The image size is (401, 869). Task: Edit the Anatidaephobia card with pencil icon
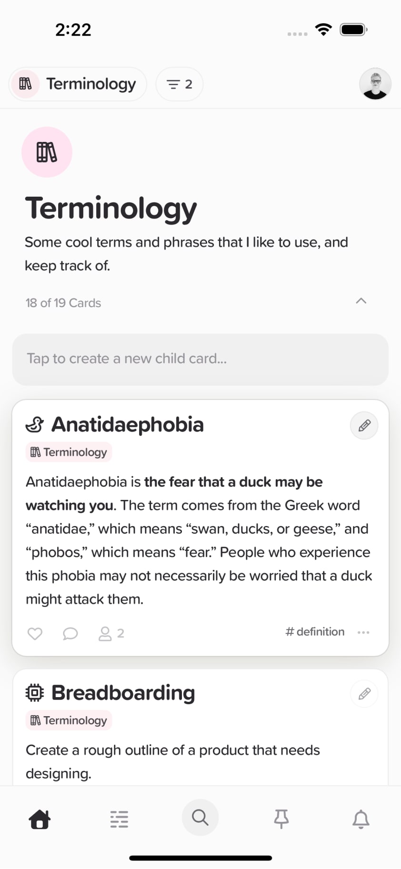click(x=364, y=425)
